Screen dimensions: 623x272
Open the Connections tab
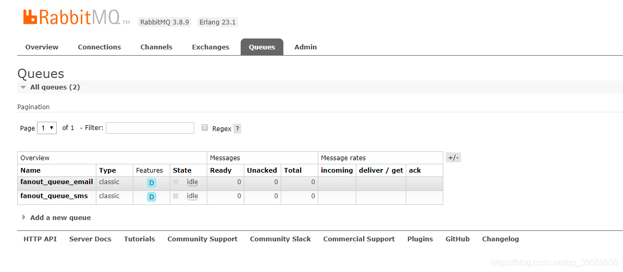pyautogui.click(x=99, y=47)
